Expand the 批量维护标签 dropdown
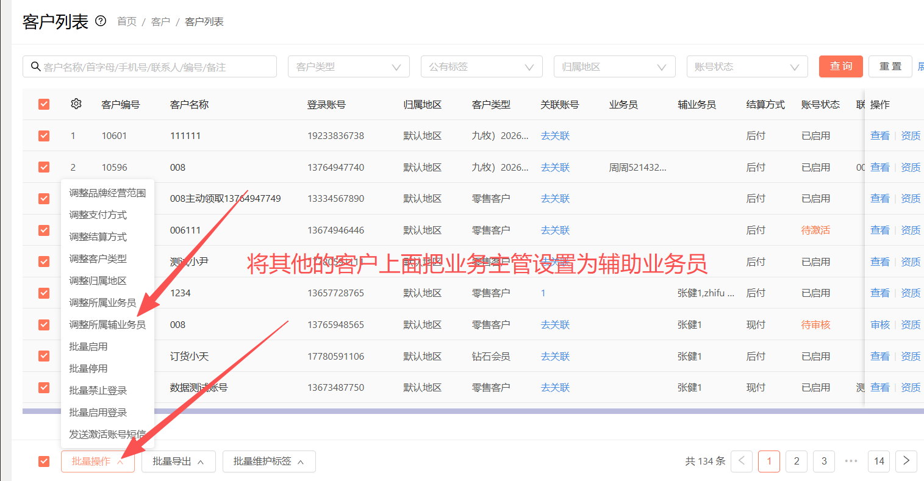924x481 pixels. pos(269,461)
